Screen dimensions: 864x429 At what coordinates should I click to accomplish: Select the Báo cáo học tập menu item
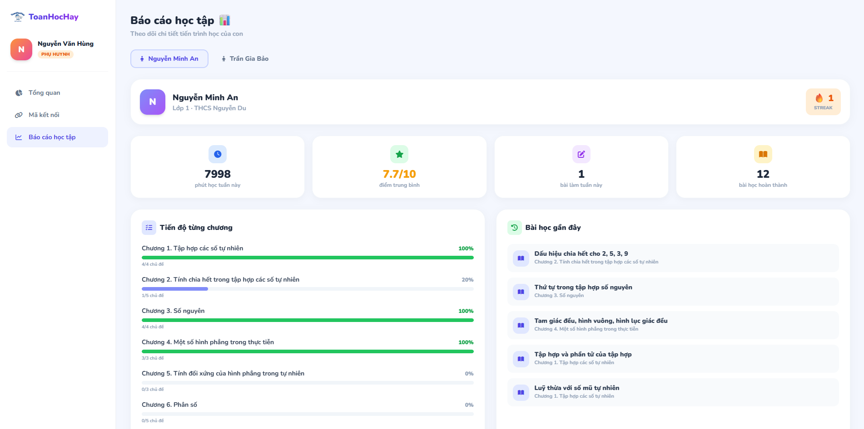point(57,137)
